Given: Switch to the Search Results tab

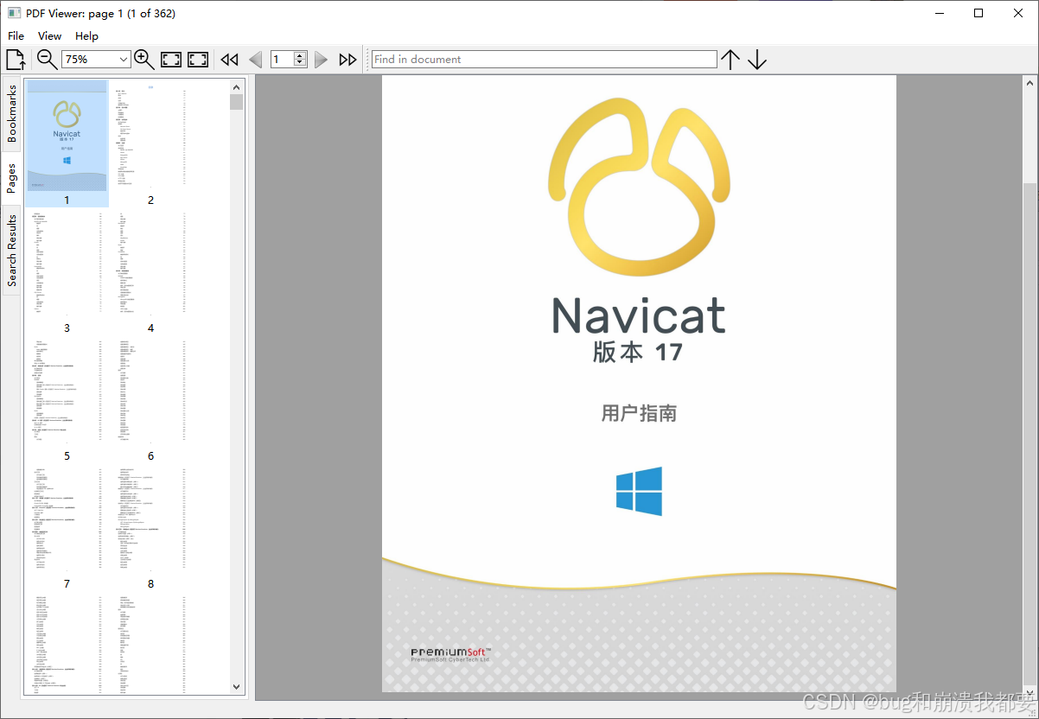Looking at the screenshot, I should [12, 250].
